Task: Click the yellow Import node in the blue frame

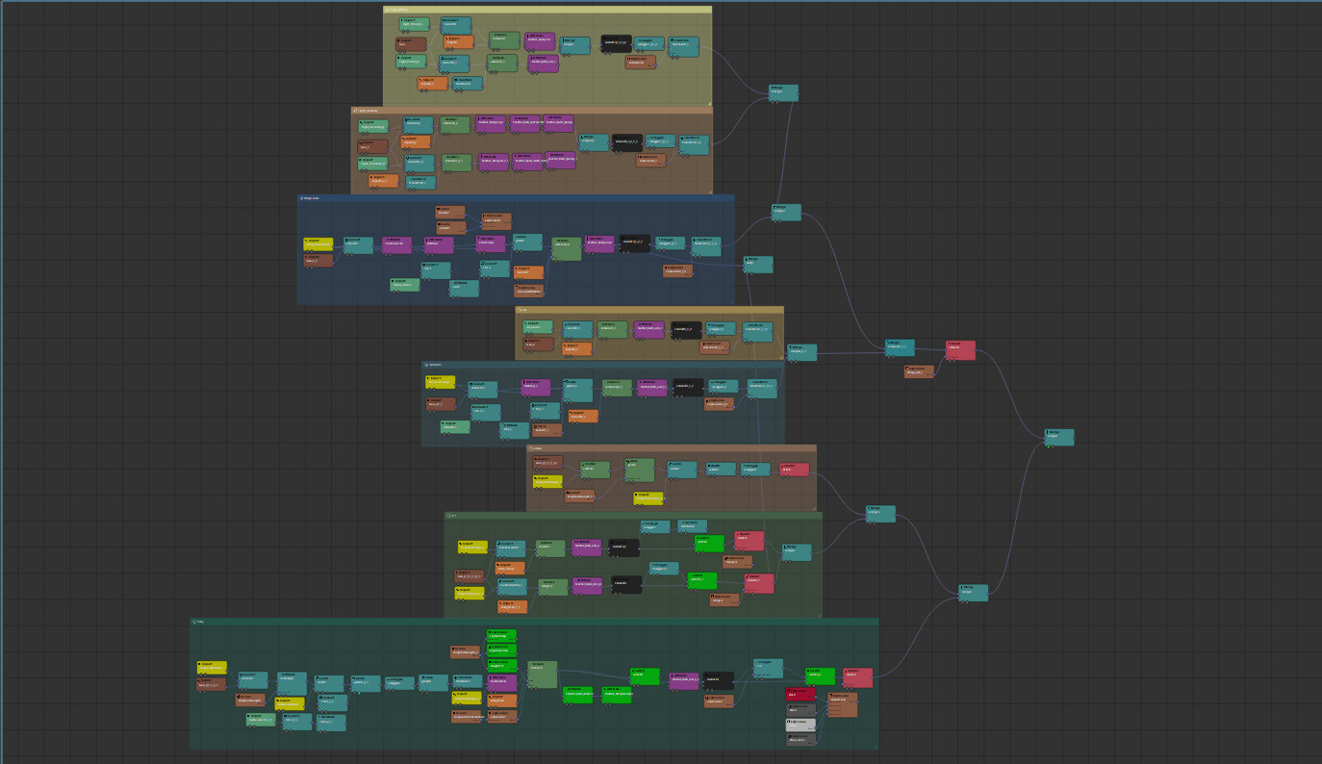Action: pos(318,244)
